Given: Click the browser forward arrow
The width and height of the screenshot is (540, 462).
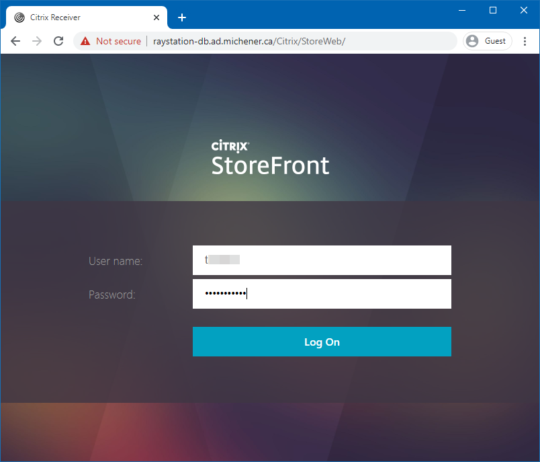Looking at the screenshot, I should tap(37, 42).
